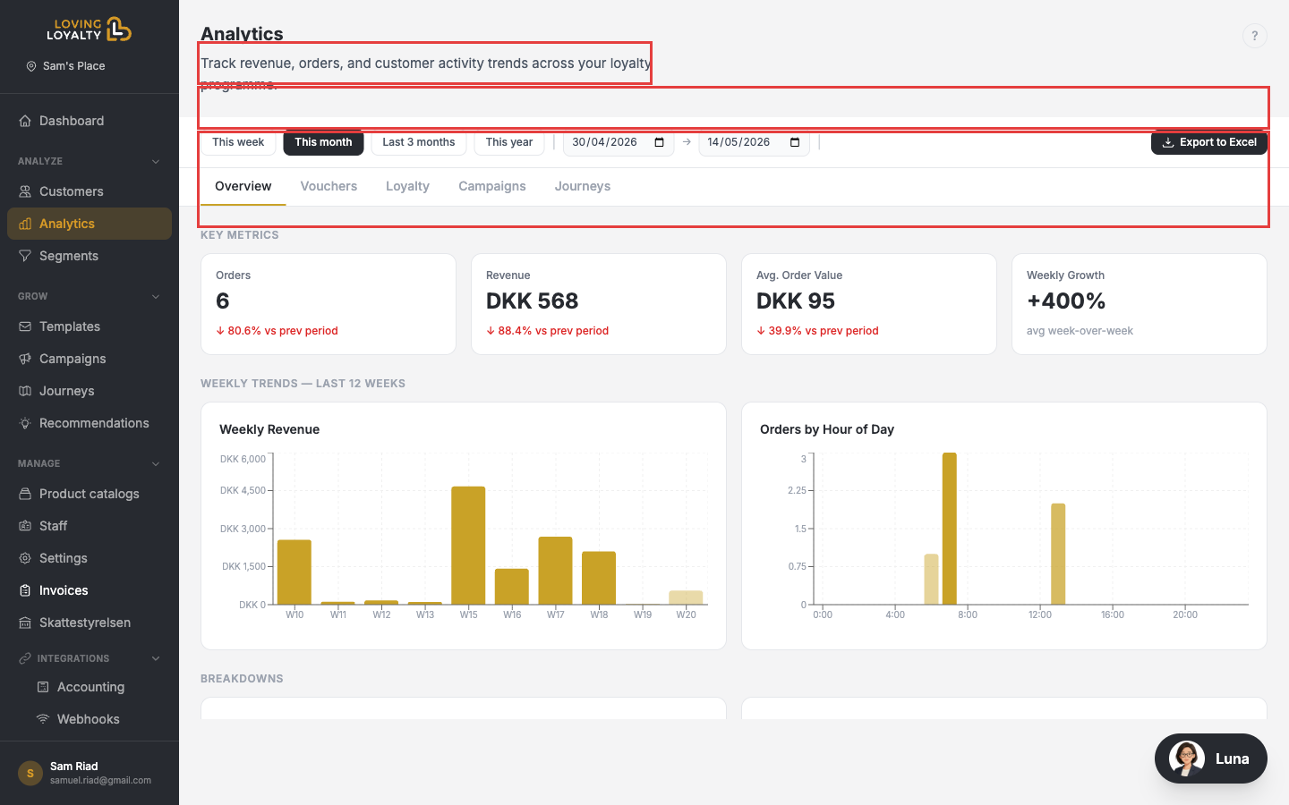The image size is (1289, 805).
Task: Click the location pin icon beside Sam's Place
Action: click(31, 66)
